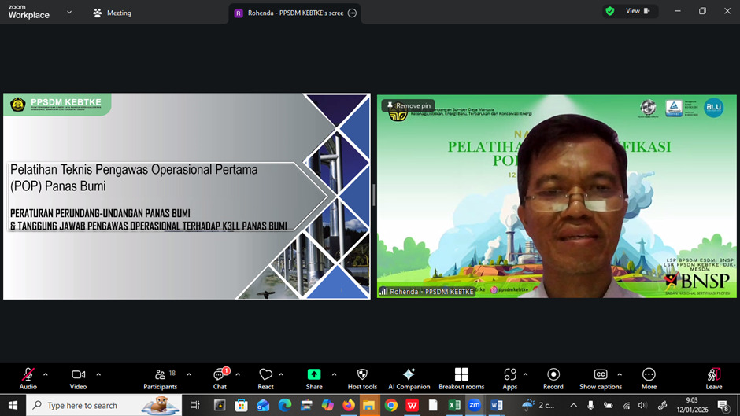
Task: Start recording with the Record button
Action: point(553,375)
